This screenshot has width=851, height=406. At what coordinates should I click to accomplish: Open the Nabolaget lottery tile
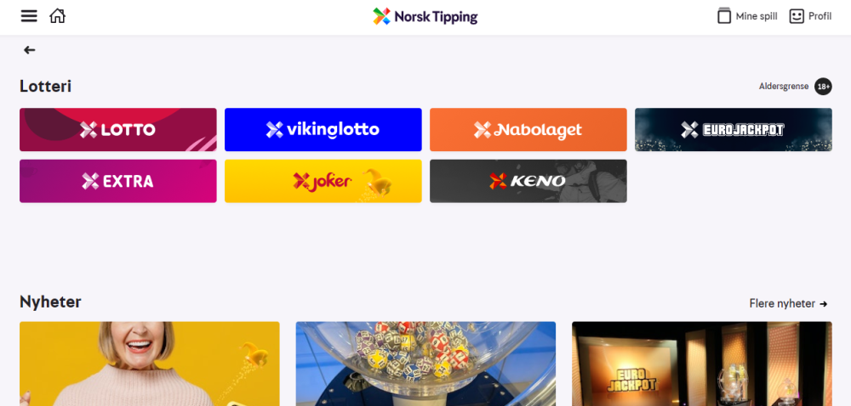528,129
